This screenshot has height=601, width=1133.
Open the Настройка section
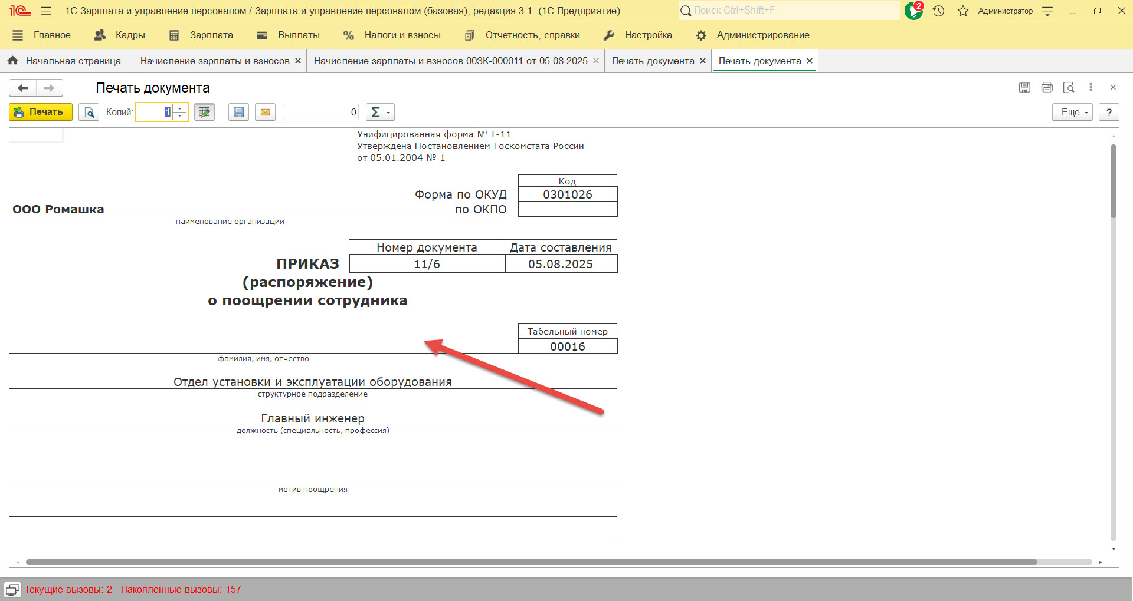(638, 35)
